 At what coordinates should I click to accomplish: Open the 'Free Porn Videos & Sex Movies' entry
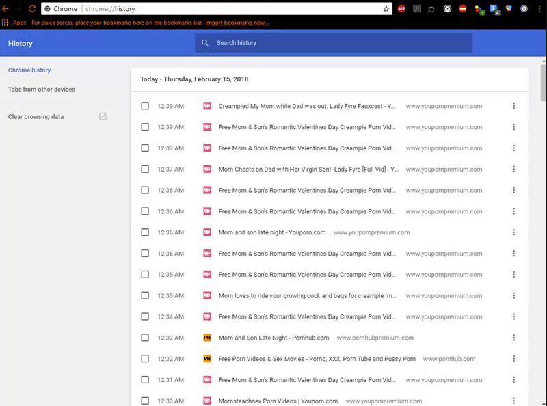coord(317,359)
